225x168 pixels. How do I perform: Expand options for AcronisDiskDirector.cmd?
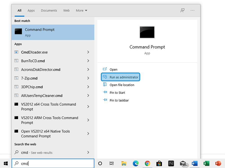(88, 69)
